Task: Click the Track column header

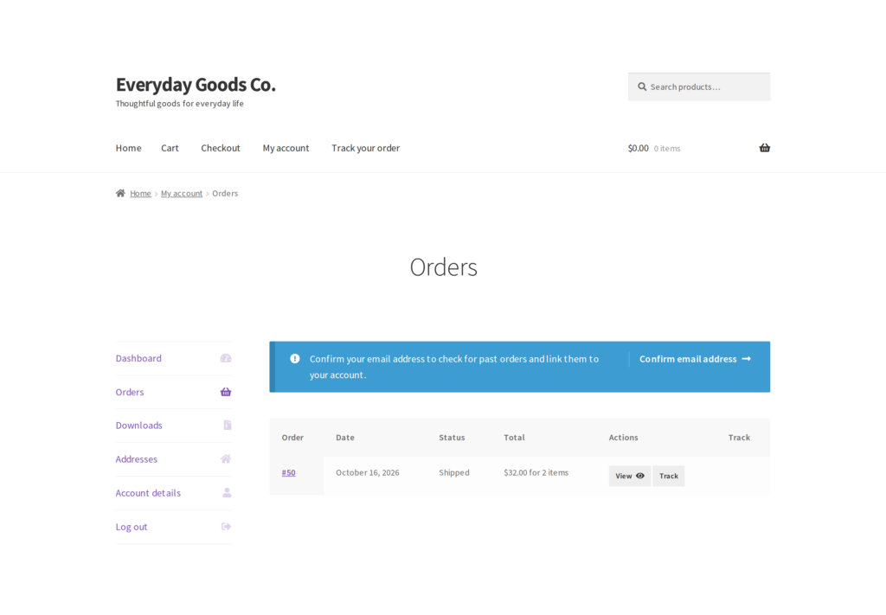Action: click(739, 437)
